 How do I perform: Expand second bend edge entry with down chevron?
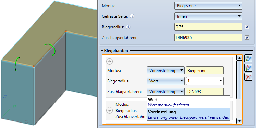tap(109, 111)
